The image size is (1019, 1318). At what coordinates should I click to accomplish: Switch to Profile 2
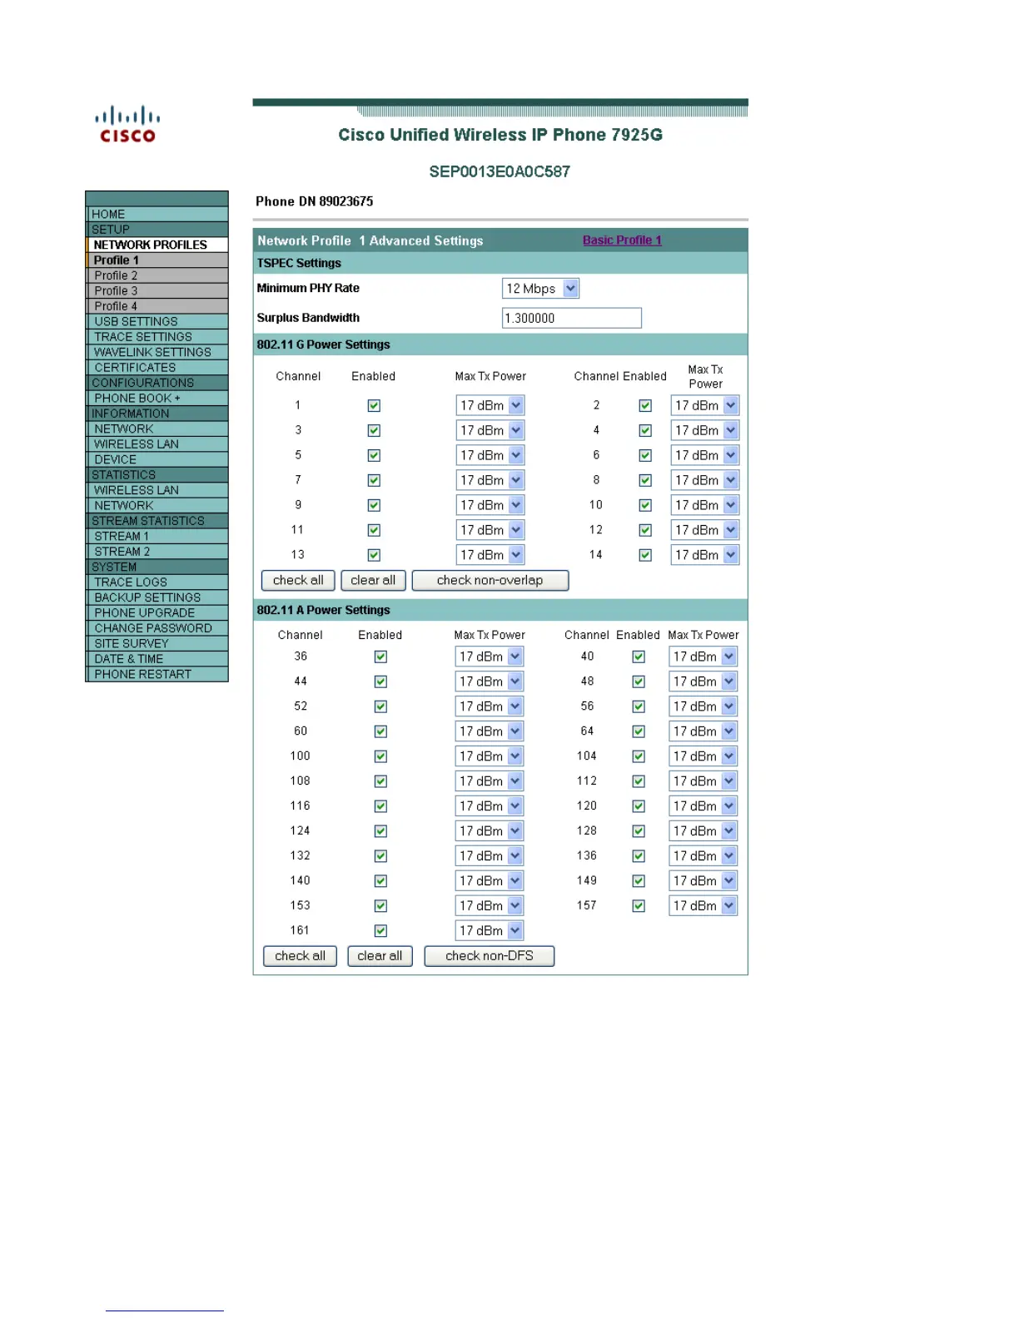(x=157, y=275)
